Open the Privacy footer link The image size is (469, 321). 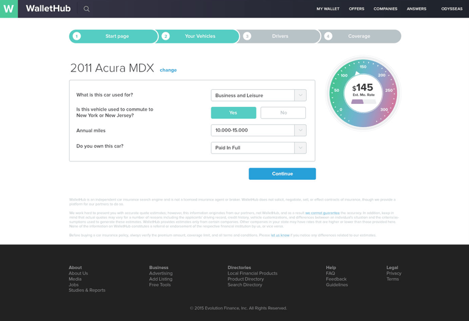click(x=394, y=273)
